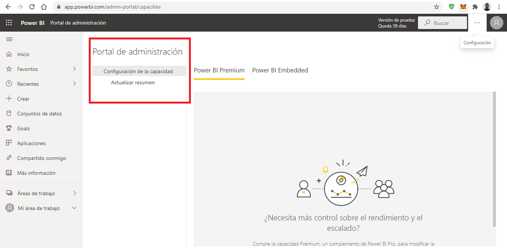Click the Versión de prueba Queda 59 días notice
507x248 pixels.
397,23
